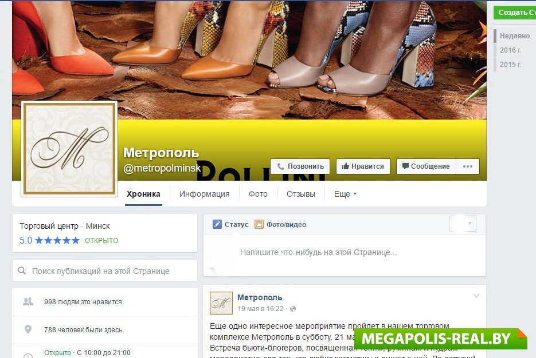This screenshot has height=358, width=536.
Task: Click the location pin icon
Action: [x=28, y=329]
